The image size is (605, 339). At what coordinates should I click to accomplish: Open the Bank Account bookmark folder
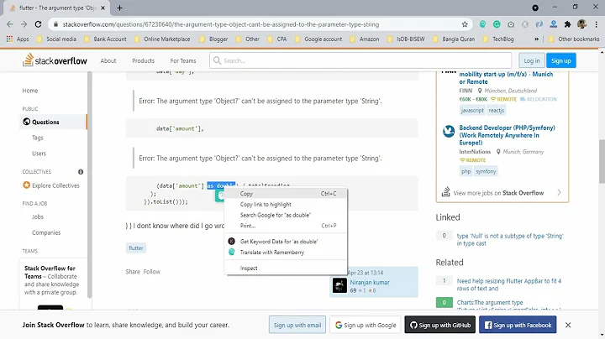105,39
